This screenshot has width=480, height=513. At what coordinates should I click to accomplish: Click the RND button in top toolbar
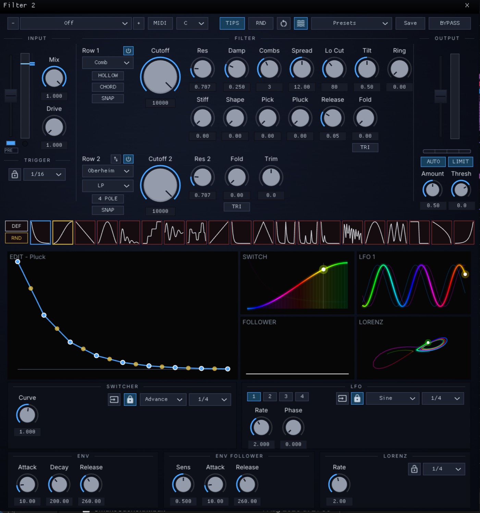pyautogui.click(x=261, y=23)
